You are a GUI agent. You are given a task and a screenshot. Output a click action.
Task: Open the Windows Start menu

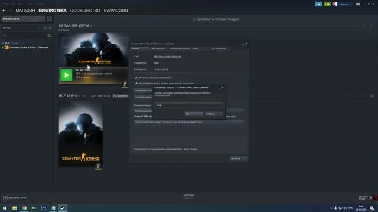pyautogui.click(x=5, y=208)
